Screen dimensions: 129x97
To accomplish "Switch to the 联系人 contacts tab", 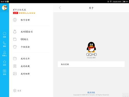I will point(4,54).
